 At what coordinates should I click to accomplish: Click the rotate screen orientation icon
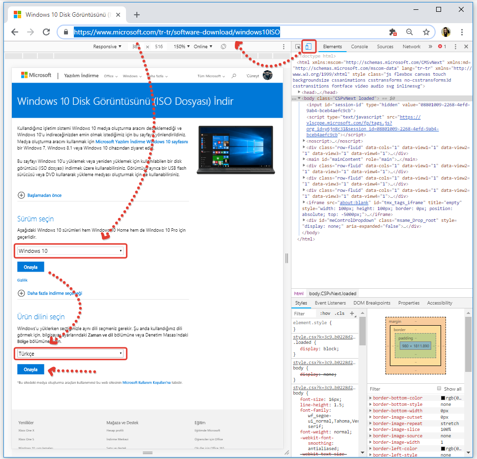pos(223,46)
